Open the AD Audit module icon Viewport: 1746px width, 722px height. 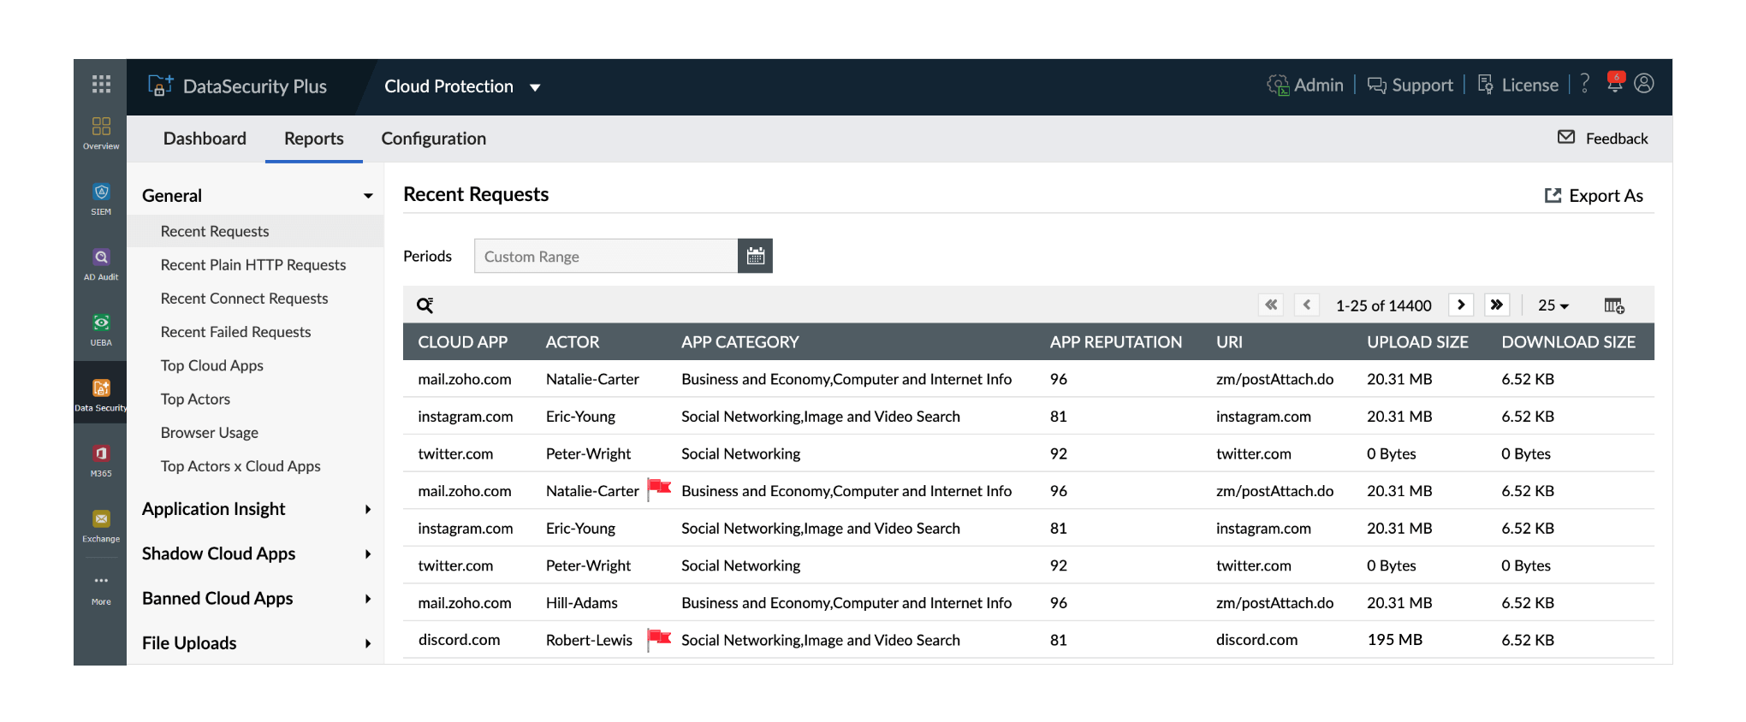101,263
